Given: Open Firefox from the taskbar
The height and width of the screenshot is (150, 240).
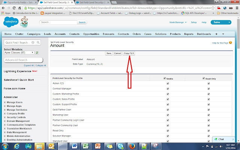Looking at the screenshot, I should pyautogui.click(x=132, y=146).
